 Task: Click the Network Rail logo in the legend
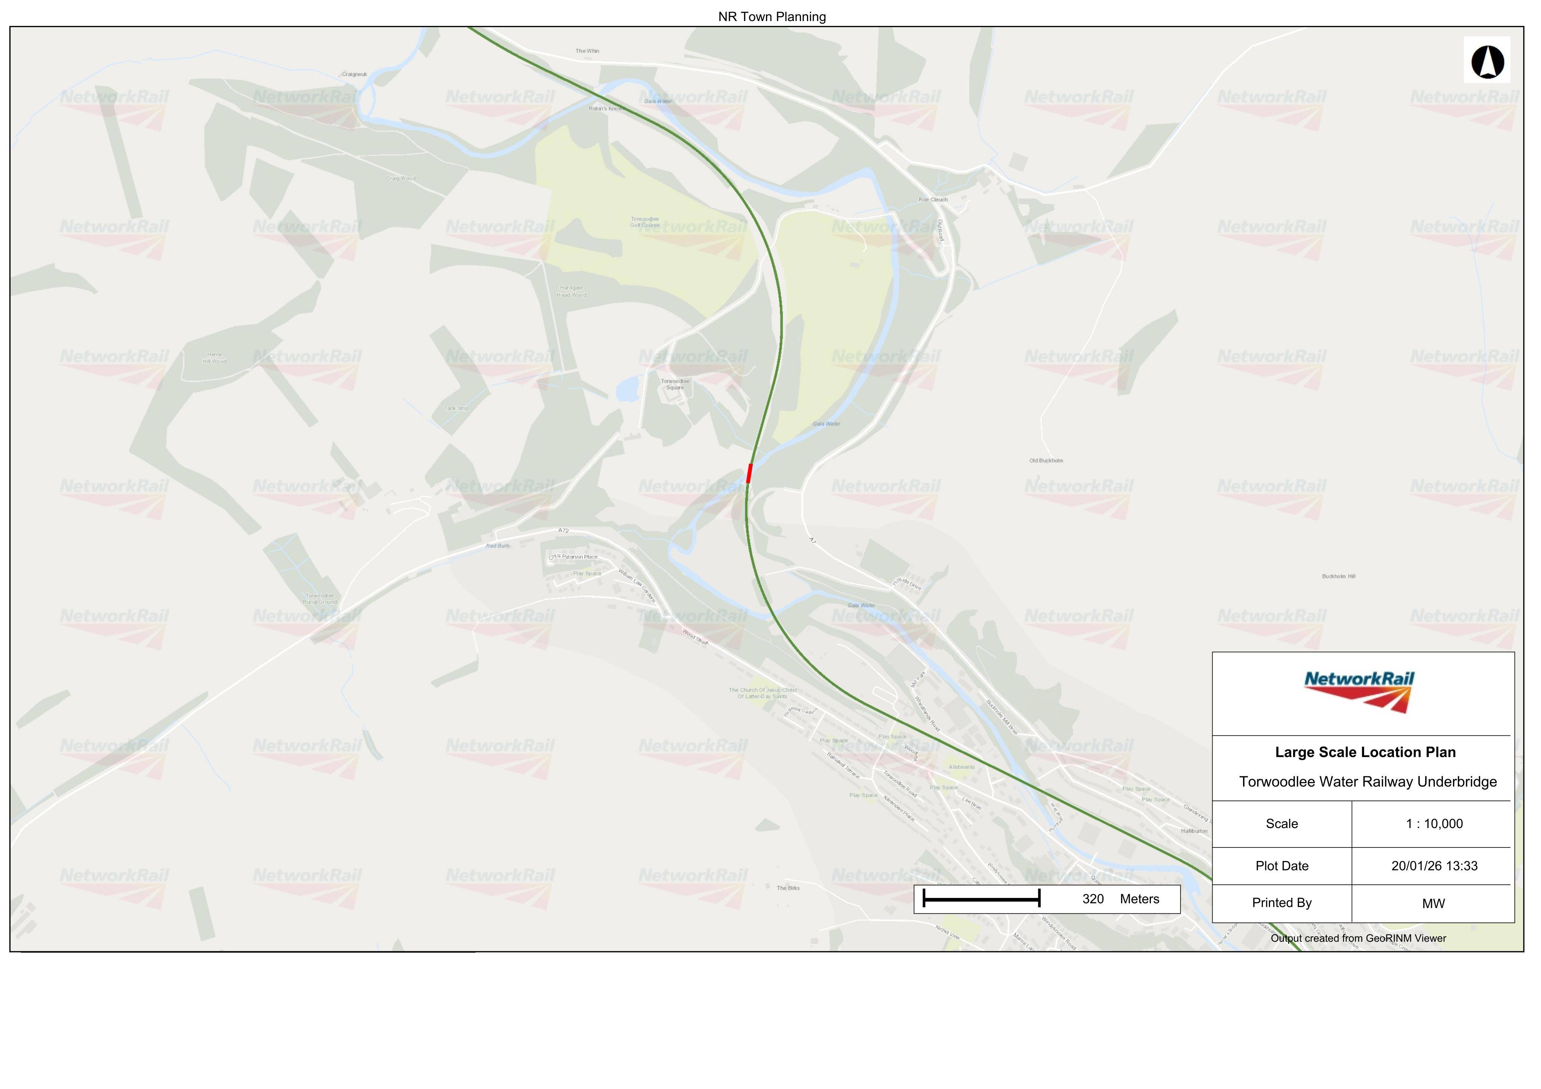(1359, 691)
